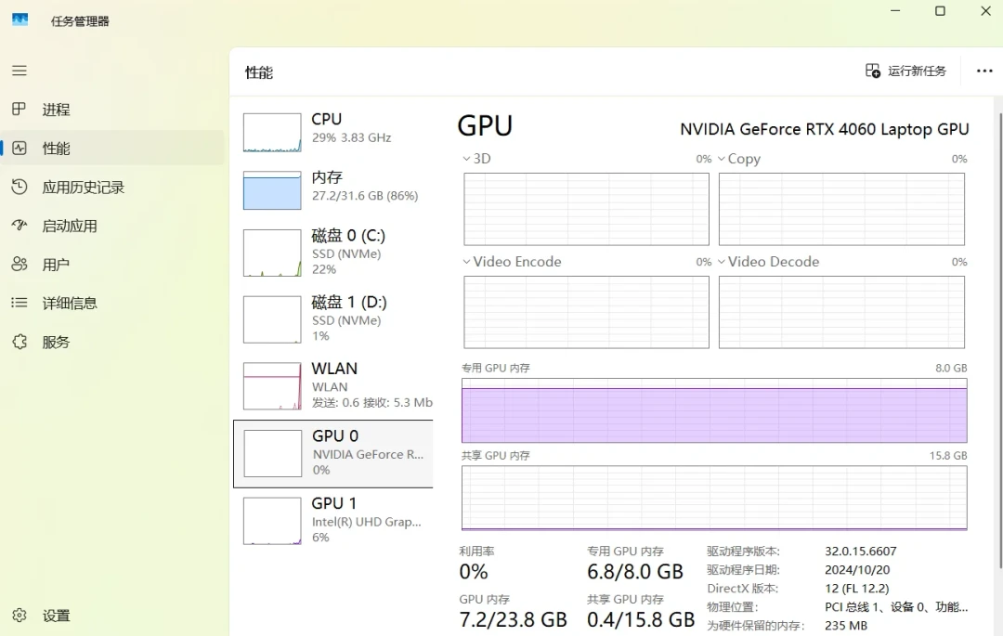
Task: Open the three-dot more options menu
Action: 984,71
